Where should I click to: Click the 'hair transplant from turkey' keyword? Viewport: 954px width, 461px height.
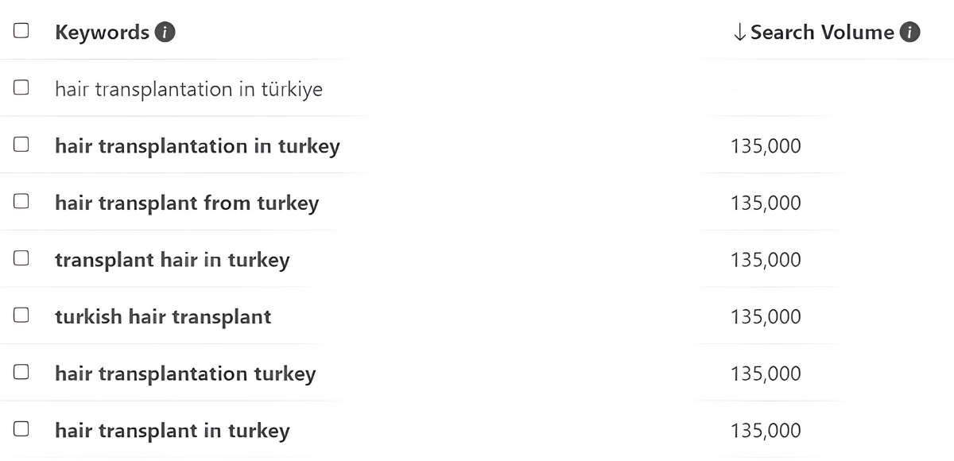(187, 203)
